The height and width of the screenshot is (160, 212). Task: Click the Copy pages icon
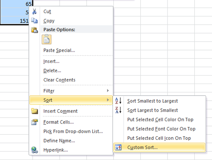[x=34, y=21]
